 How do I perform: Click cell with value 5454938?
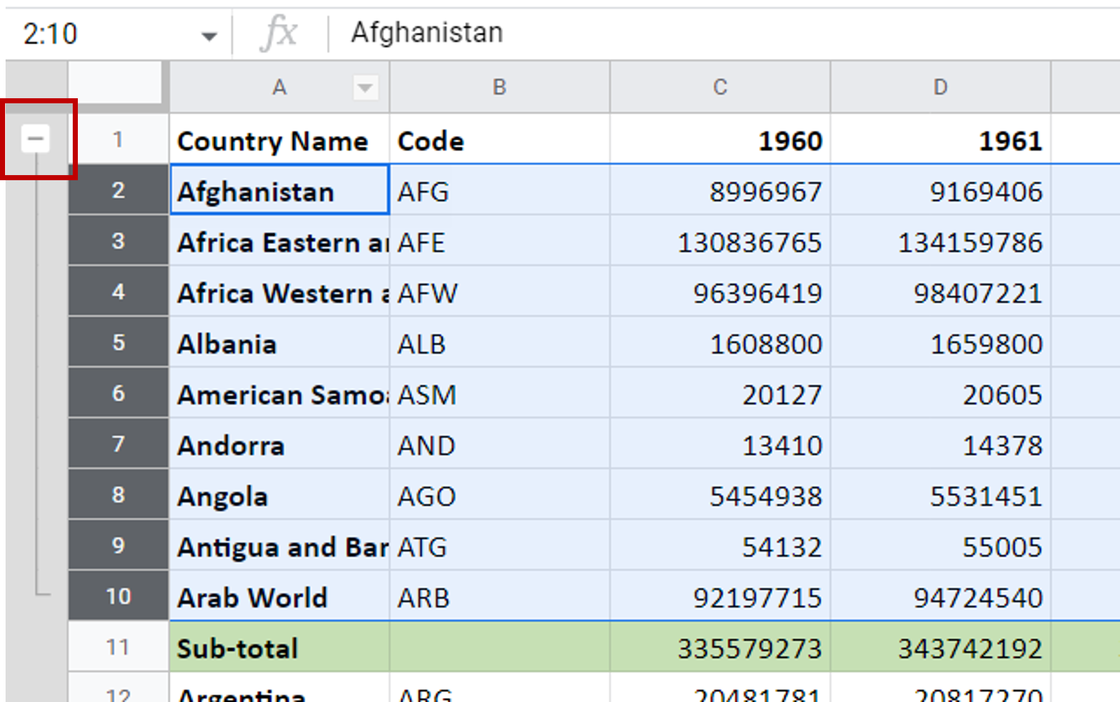click(x=720, y=494)
